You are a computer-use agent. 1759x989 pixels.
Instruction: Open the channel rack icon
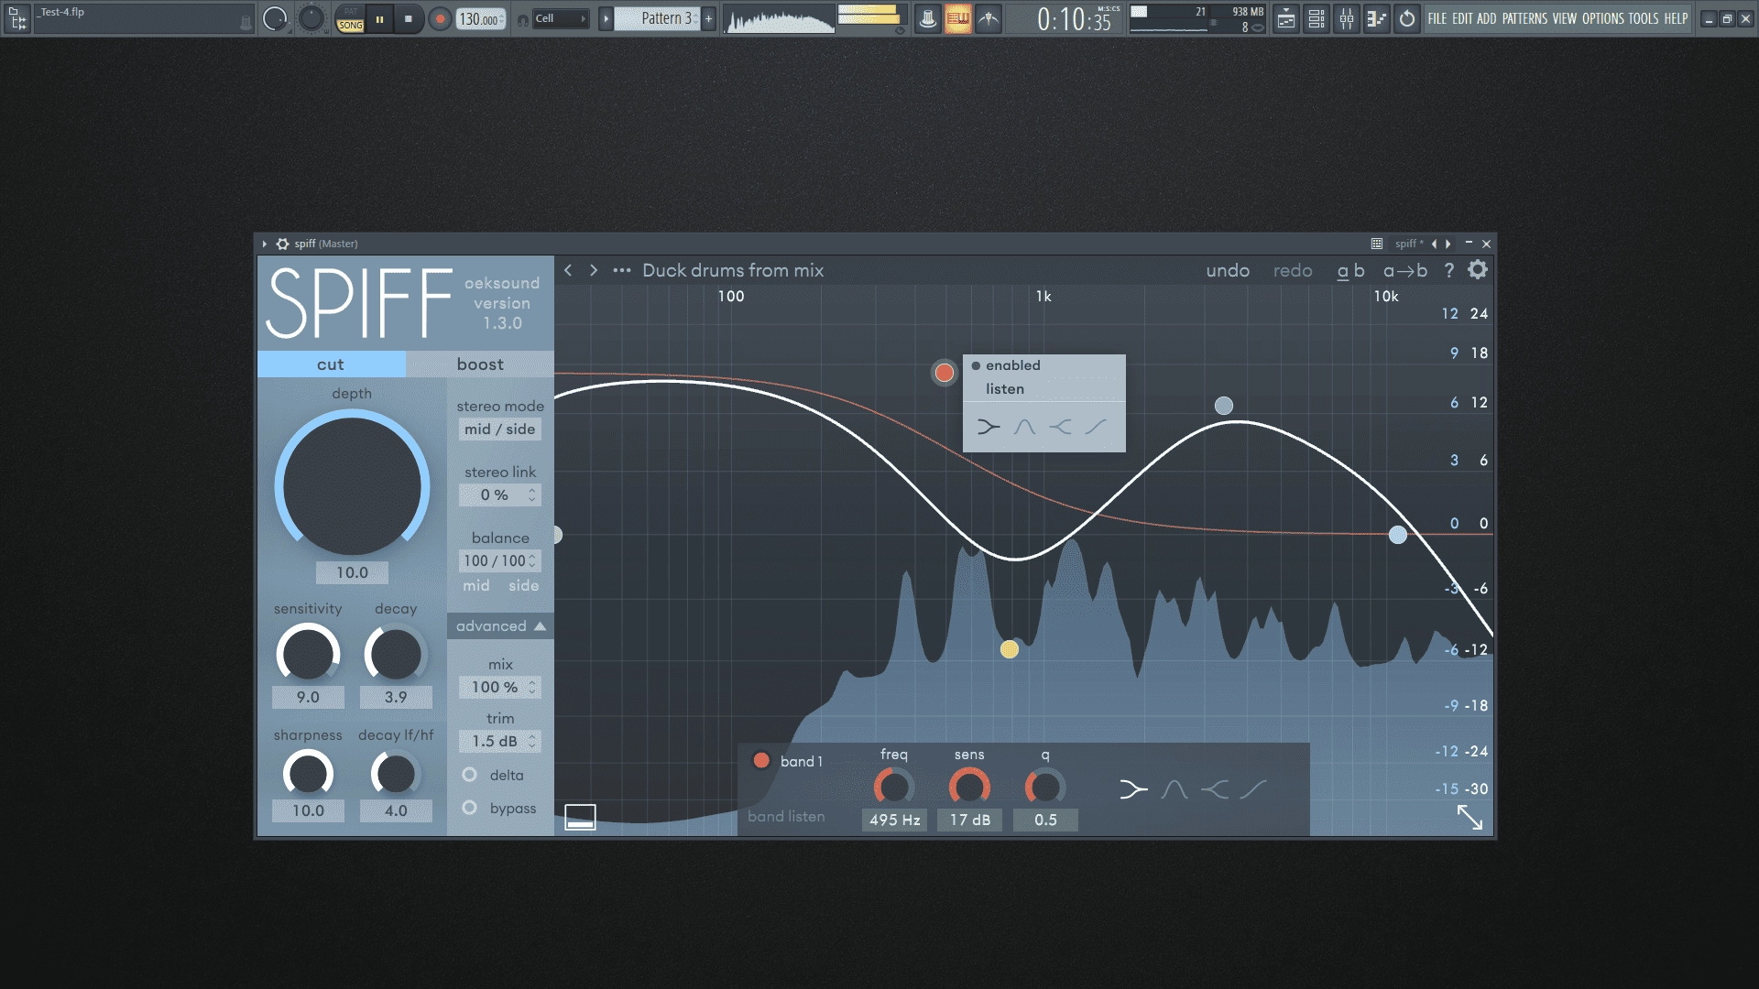[1317, 18]
